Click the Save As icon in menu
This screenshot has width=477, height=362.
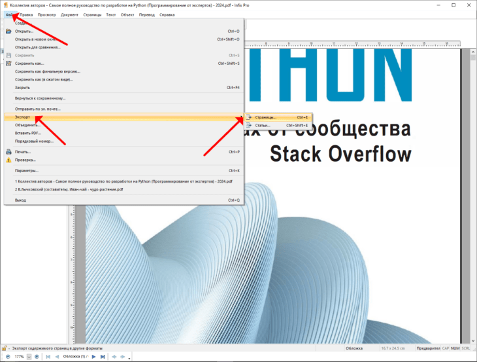click(8, 63)
